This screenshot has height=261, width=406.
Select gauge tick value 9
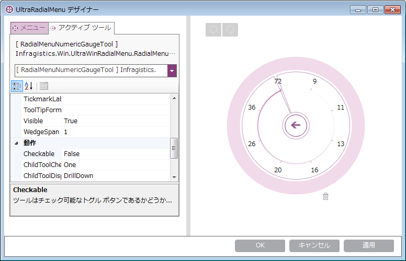pos(314,81)
